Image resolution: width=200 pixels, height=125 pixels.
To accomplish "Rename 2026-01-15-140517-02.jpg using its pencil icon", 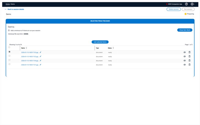I will tap(40, 56).
